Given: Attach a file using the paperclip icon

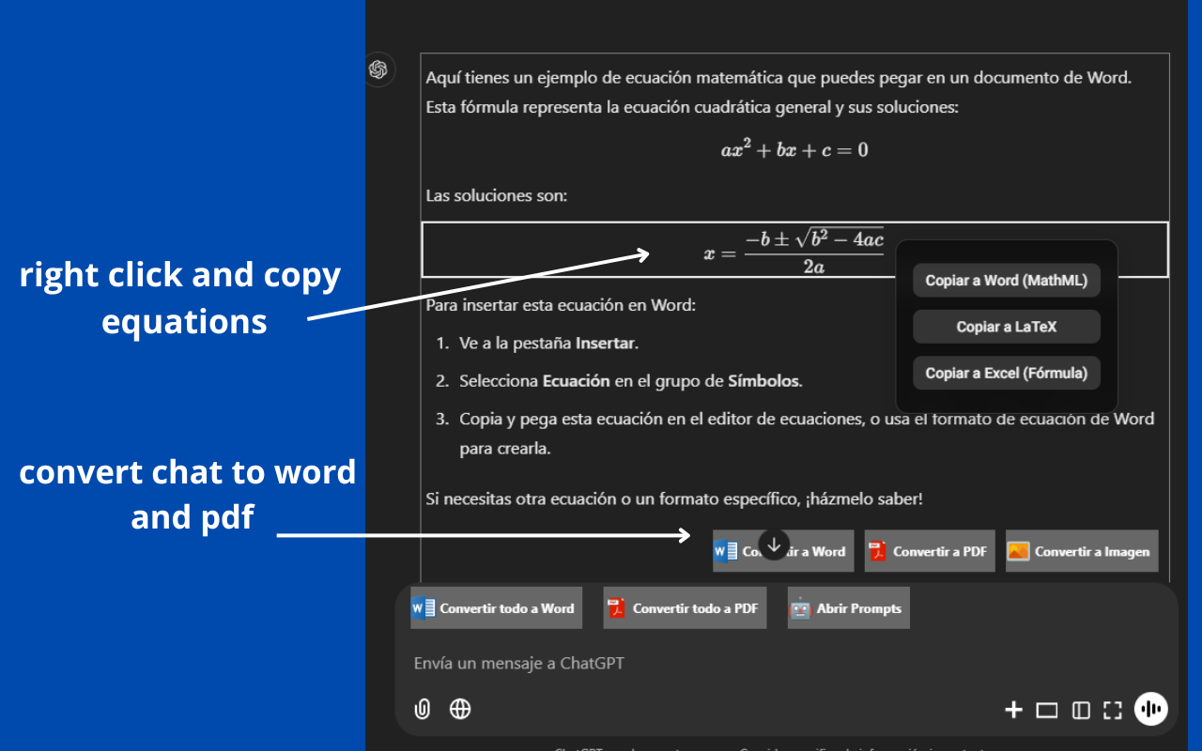Looking at the screenshot, I should tap(422, 709).
